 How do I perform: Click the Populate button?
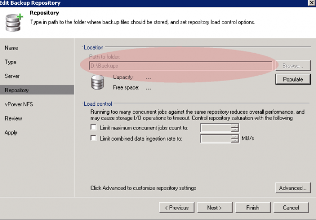293,79
